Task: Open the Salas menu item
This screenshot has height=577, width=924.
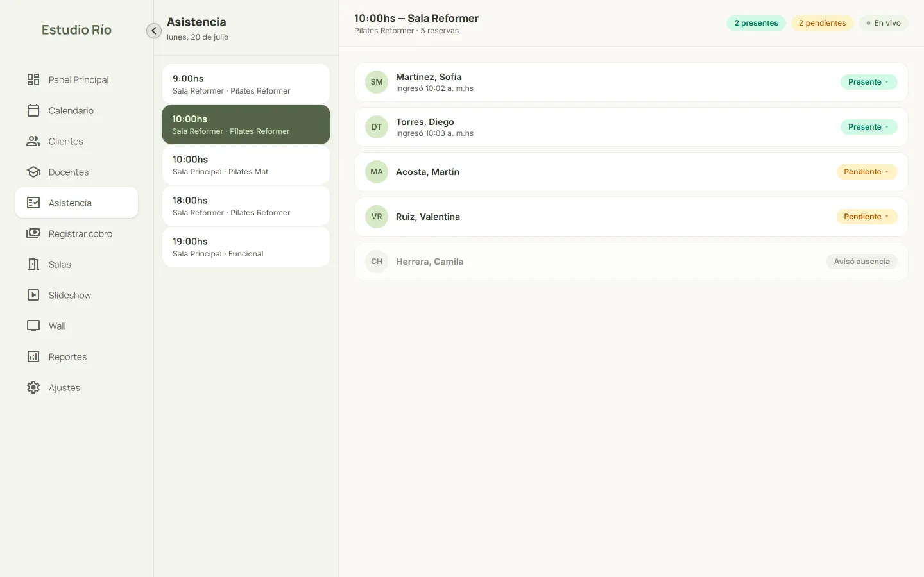Action: click(x=77, y=264)
